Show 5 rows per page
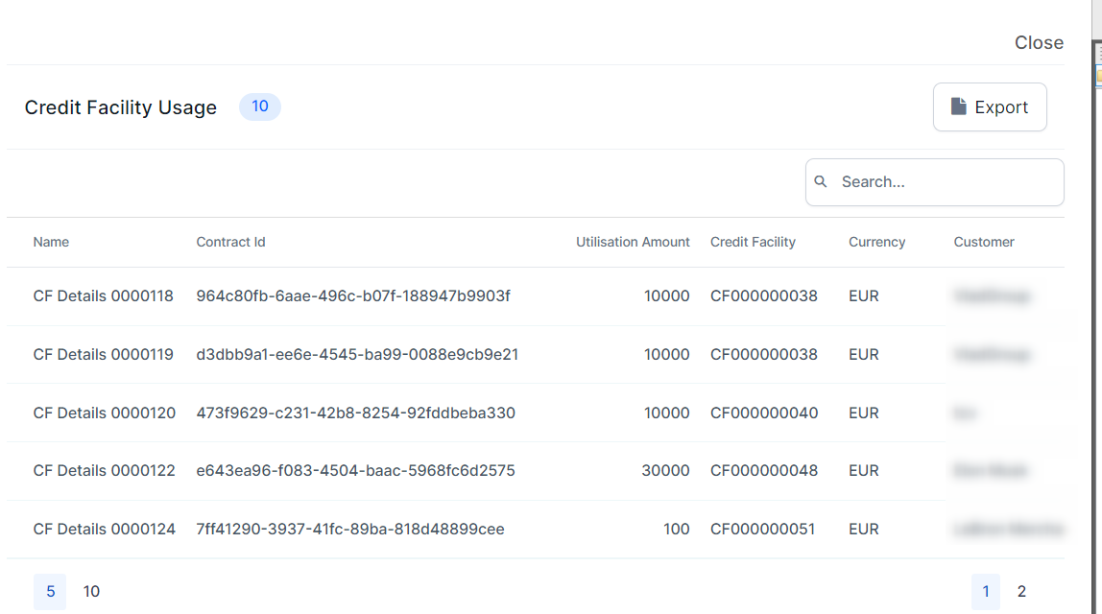 [x=50, y=592]
